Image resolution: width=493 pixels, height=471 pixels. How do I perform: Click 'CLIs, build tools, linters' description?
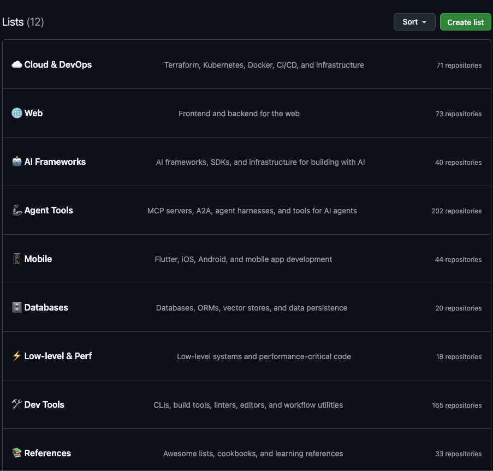[x=248, y=405]
